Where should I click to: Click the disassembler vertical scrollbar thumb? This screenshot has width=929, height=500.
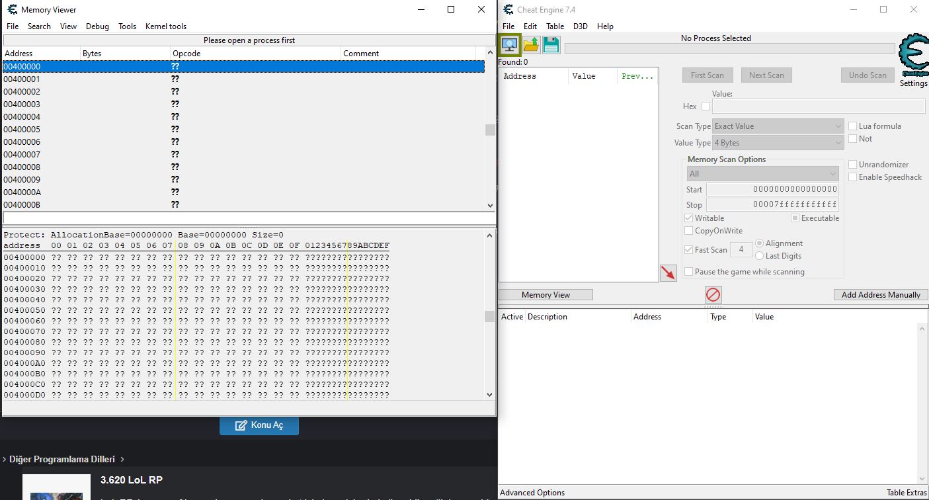(490, 130)
